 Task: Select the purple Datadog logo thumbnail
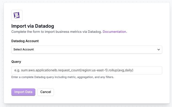point(17,16)
